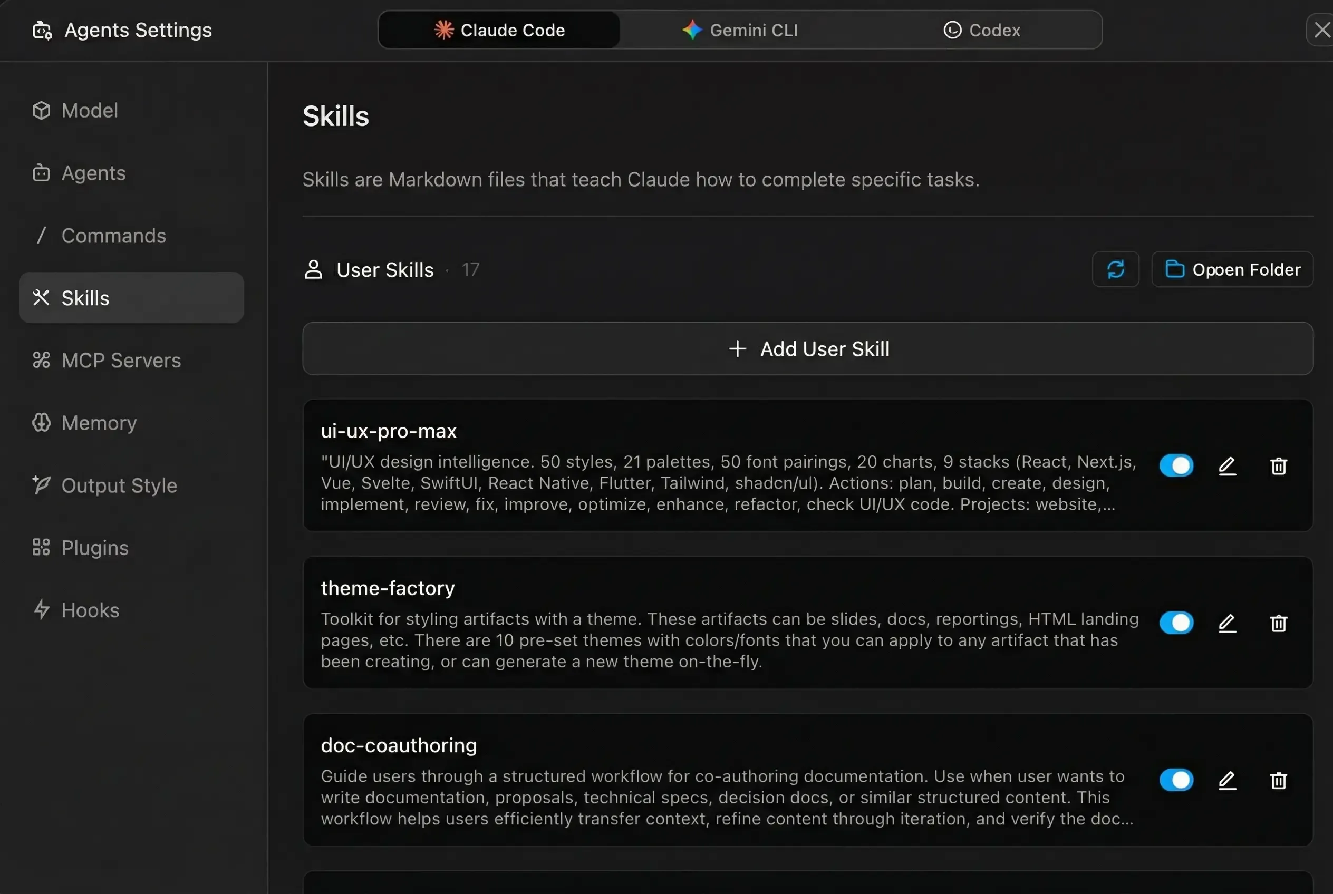Open the skills folder
The image size is (1333, 894).
(1232, 269)
